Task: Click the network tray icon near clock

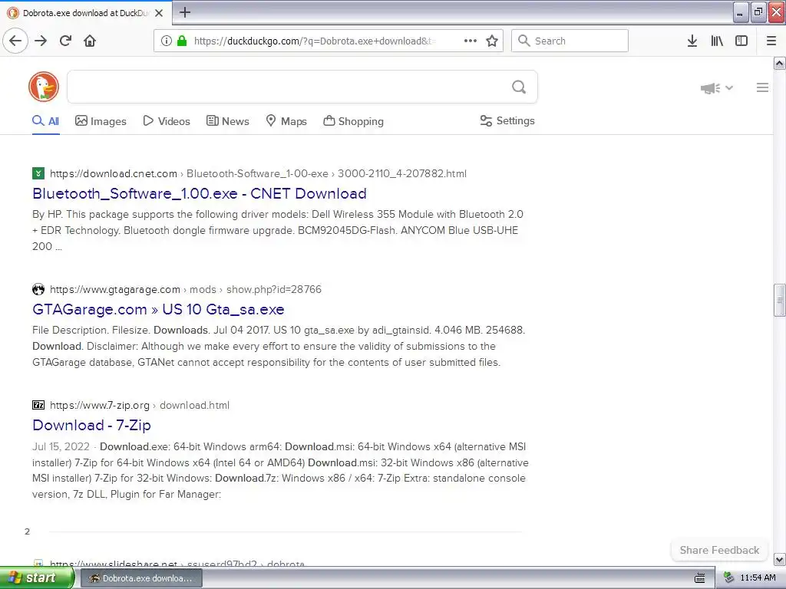Action: (729, 577)
